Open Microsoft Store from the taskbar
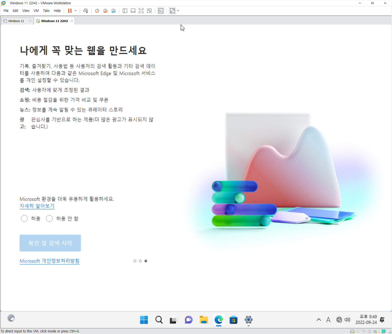Screen dimensions: 392x334 click(x=233, y=320)
